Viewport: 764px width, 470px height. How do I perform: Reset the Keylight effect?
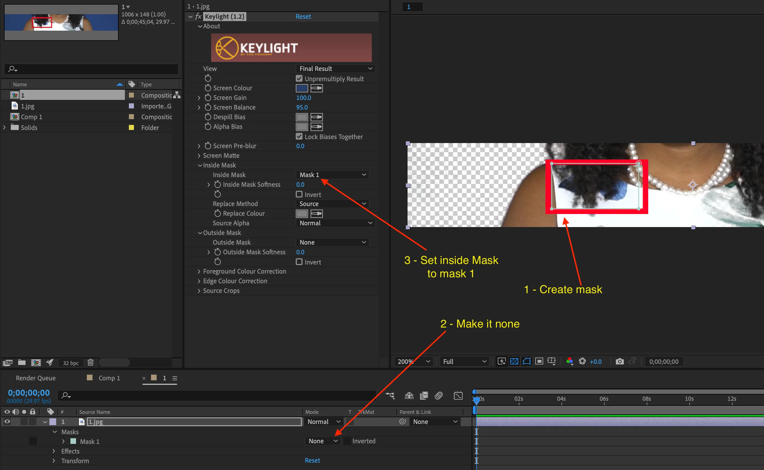[303, 16]
